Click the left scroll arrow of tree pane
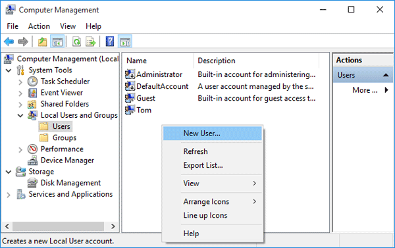The image size is (395, 248). pos(7,226)
